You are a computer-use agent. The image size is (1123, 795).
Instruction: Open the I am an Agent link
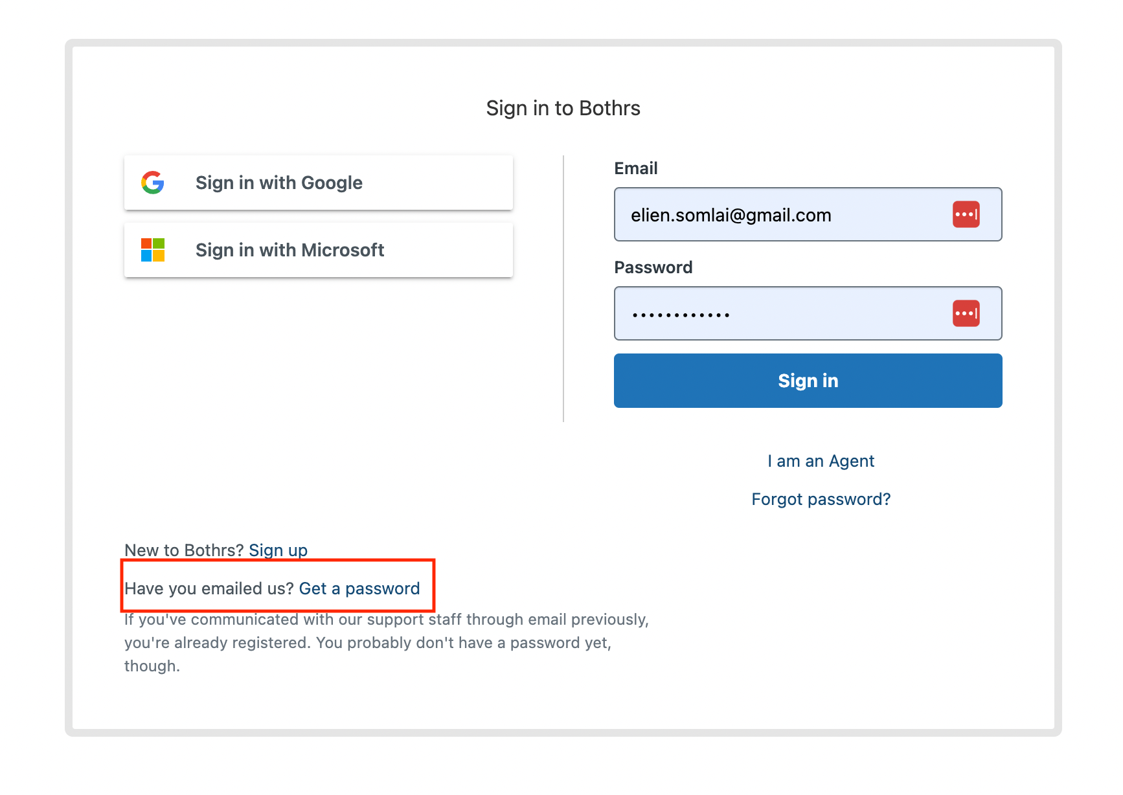point(821,461)
